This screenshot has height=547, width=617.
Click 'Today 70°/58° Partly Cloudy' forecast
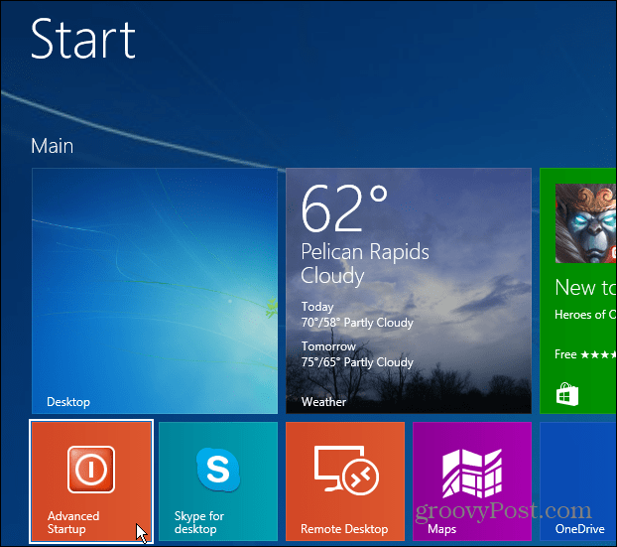357,315
